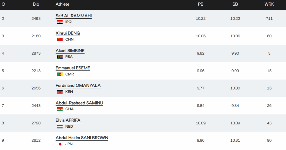Click the SB column header
The height and width of the screenshot is (150, 286).
[235, 4]
